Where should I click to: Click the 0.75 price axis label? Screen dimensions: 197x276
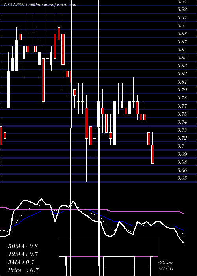tap(182, 114)
